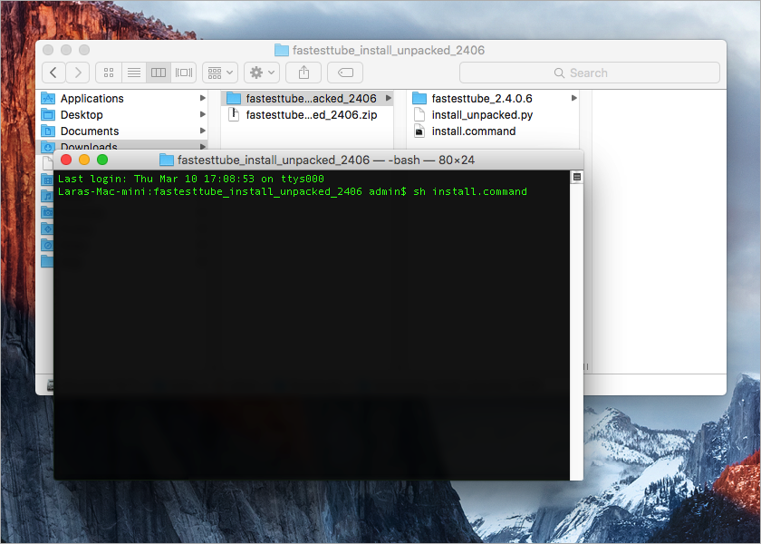The height and width of the screenshot is (544, 761).
Task: Minimize the Terminal window
Action: tap(84, 160)
